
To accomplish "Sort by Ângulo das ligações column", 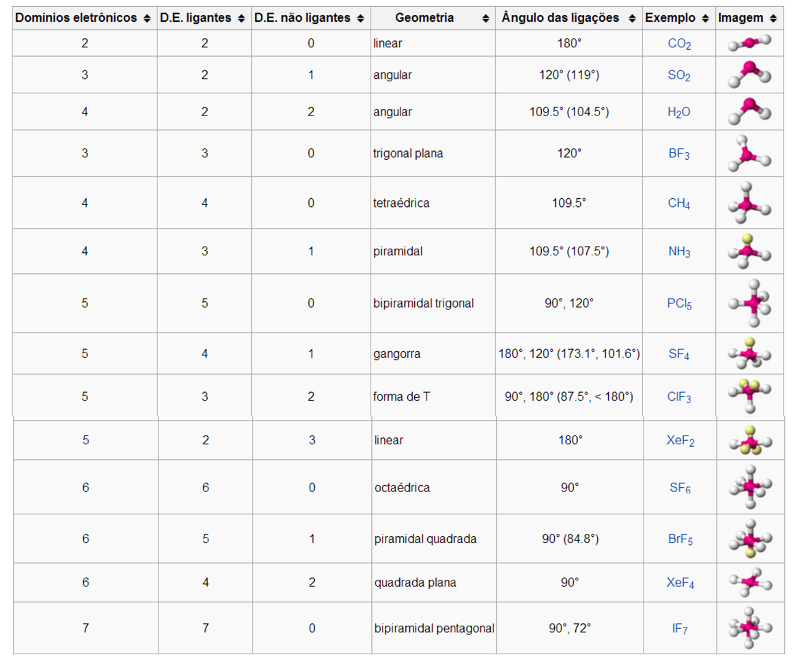I will 632,19.
